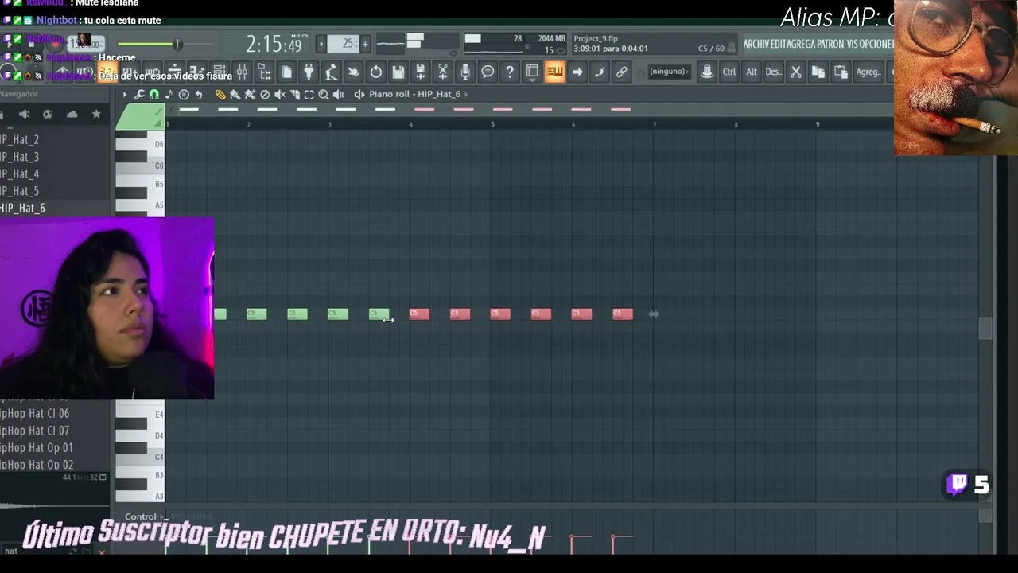
Task: Click the browser globe tab icon
Action: click(48, 115)
